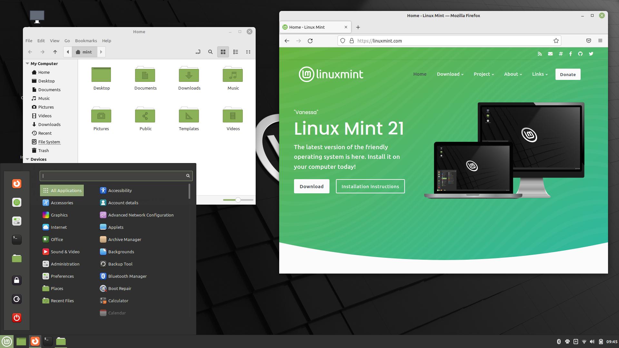
Task: Click the RSS feed icon on Linux Mint site
Action: coord(540,54)
